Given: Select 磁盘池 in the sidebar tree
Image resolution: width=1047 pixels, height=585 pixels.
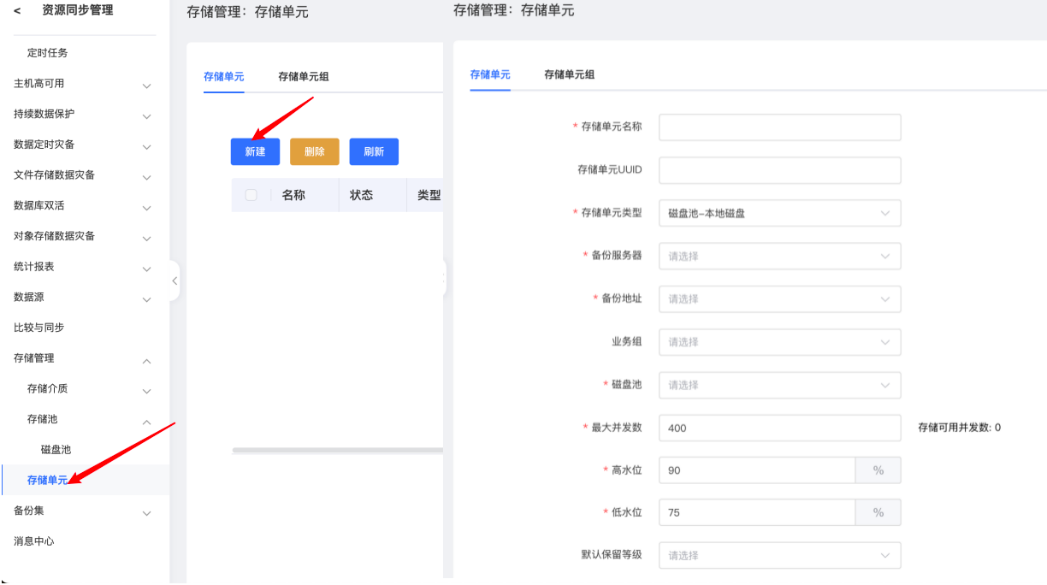Looking at the screenshot, I should coord(56,450).
